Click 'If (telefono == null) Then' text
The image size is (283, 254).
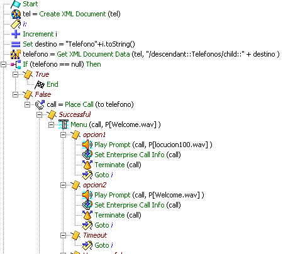(62, 64)
